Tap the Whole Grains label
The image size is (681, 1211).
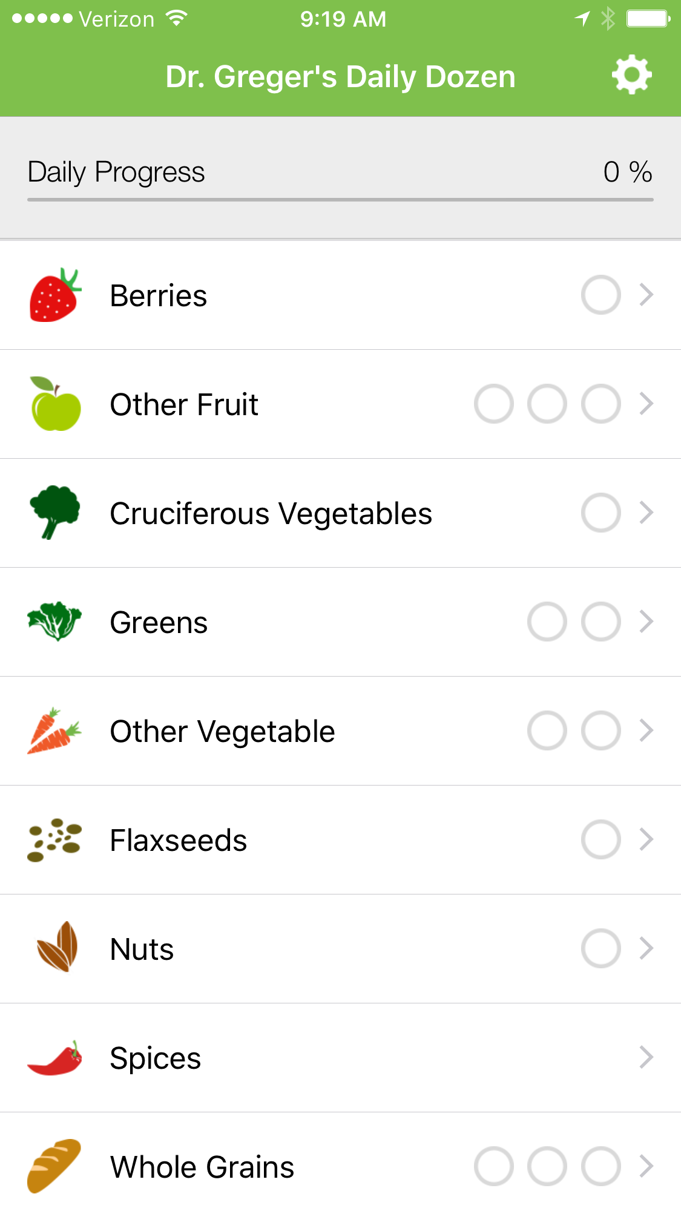coord(202,1167)
